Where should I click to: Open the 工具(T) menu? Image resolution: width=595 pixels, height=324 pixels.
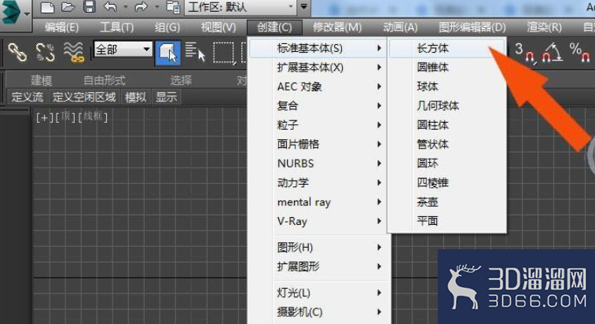pos(116,28)
